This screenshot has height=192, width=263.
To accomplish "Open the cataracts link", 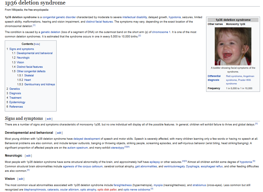I will [x=53, y=190].
